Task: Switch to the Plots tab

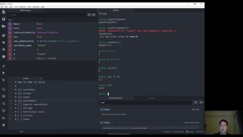Action: [x=152, y=98]
